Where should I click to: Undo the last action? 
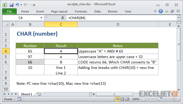pyautogui.click(x=17, y=4)
